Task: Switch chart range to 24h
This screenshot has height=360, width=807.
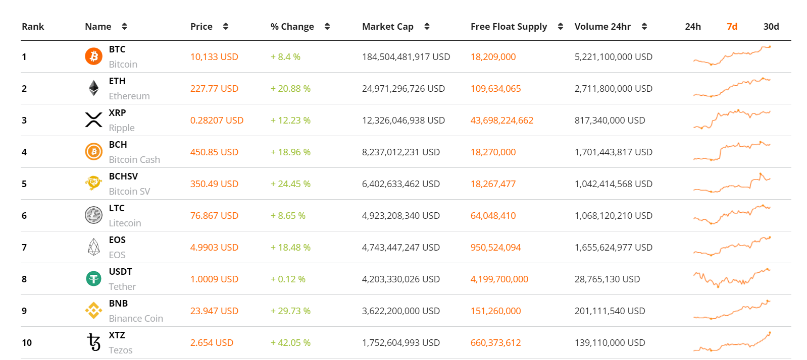Action: click(692, 27)
